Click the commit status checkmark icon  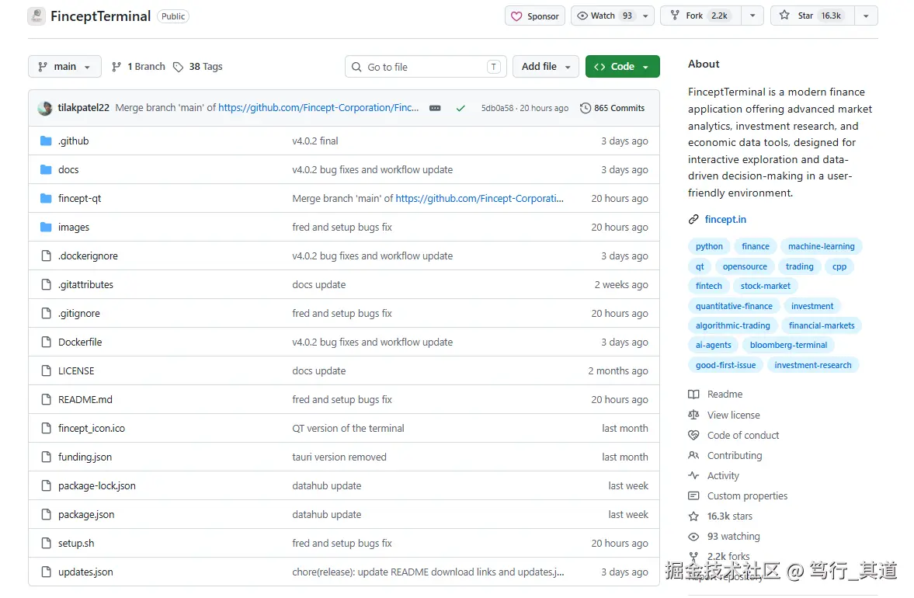[460, 109]
